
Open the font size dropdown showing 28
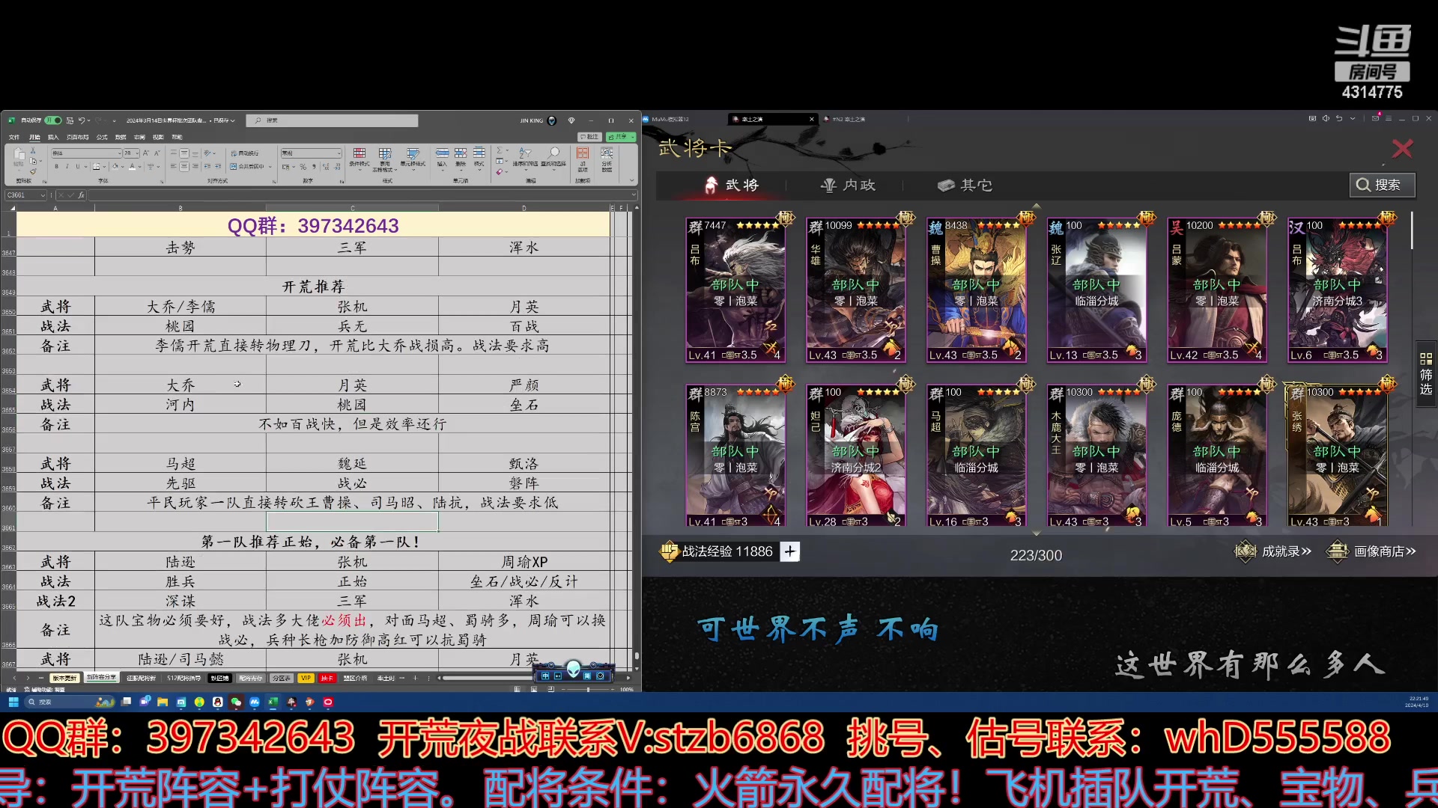[137, 153]
